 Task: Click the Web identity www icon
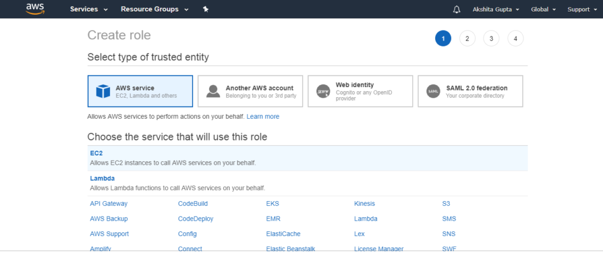323,91
